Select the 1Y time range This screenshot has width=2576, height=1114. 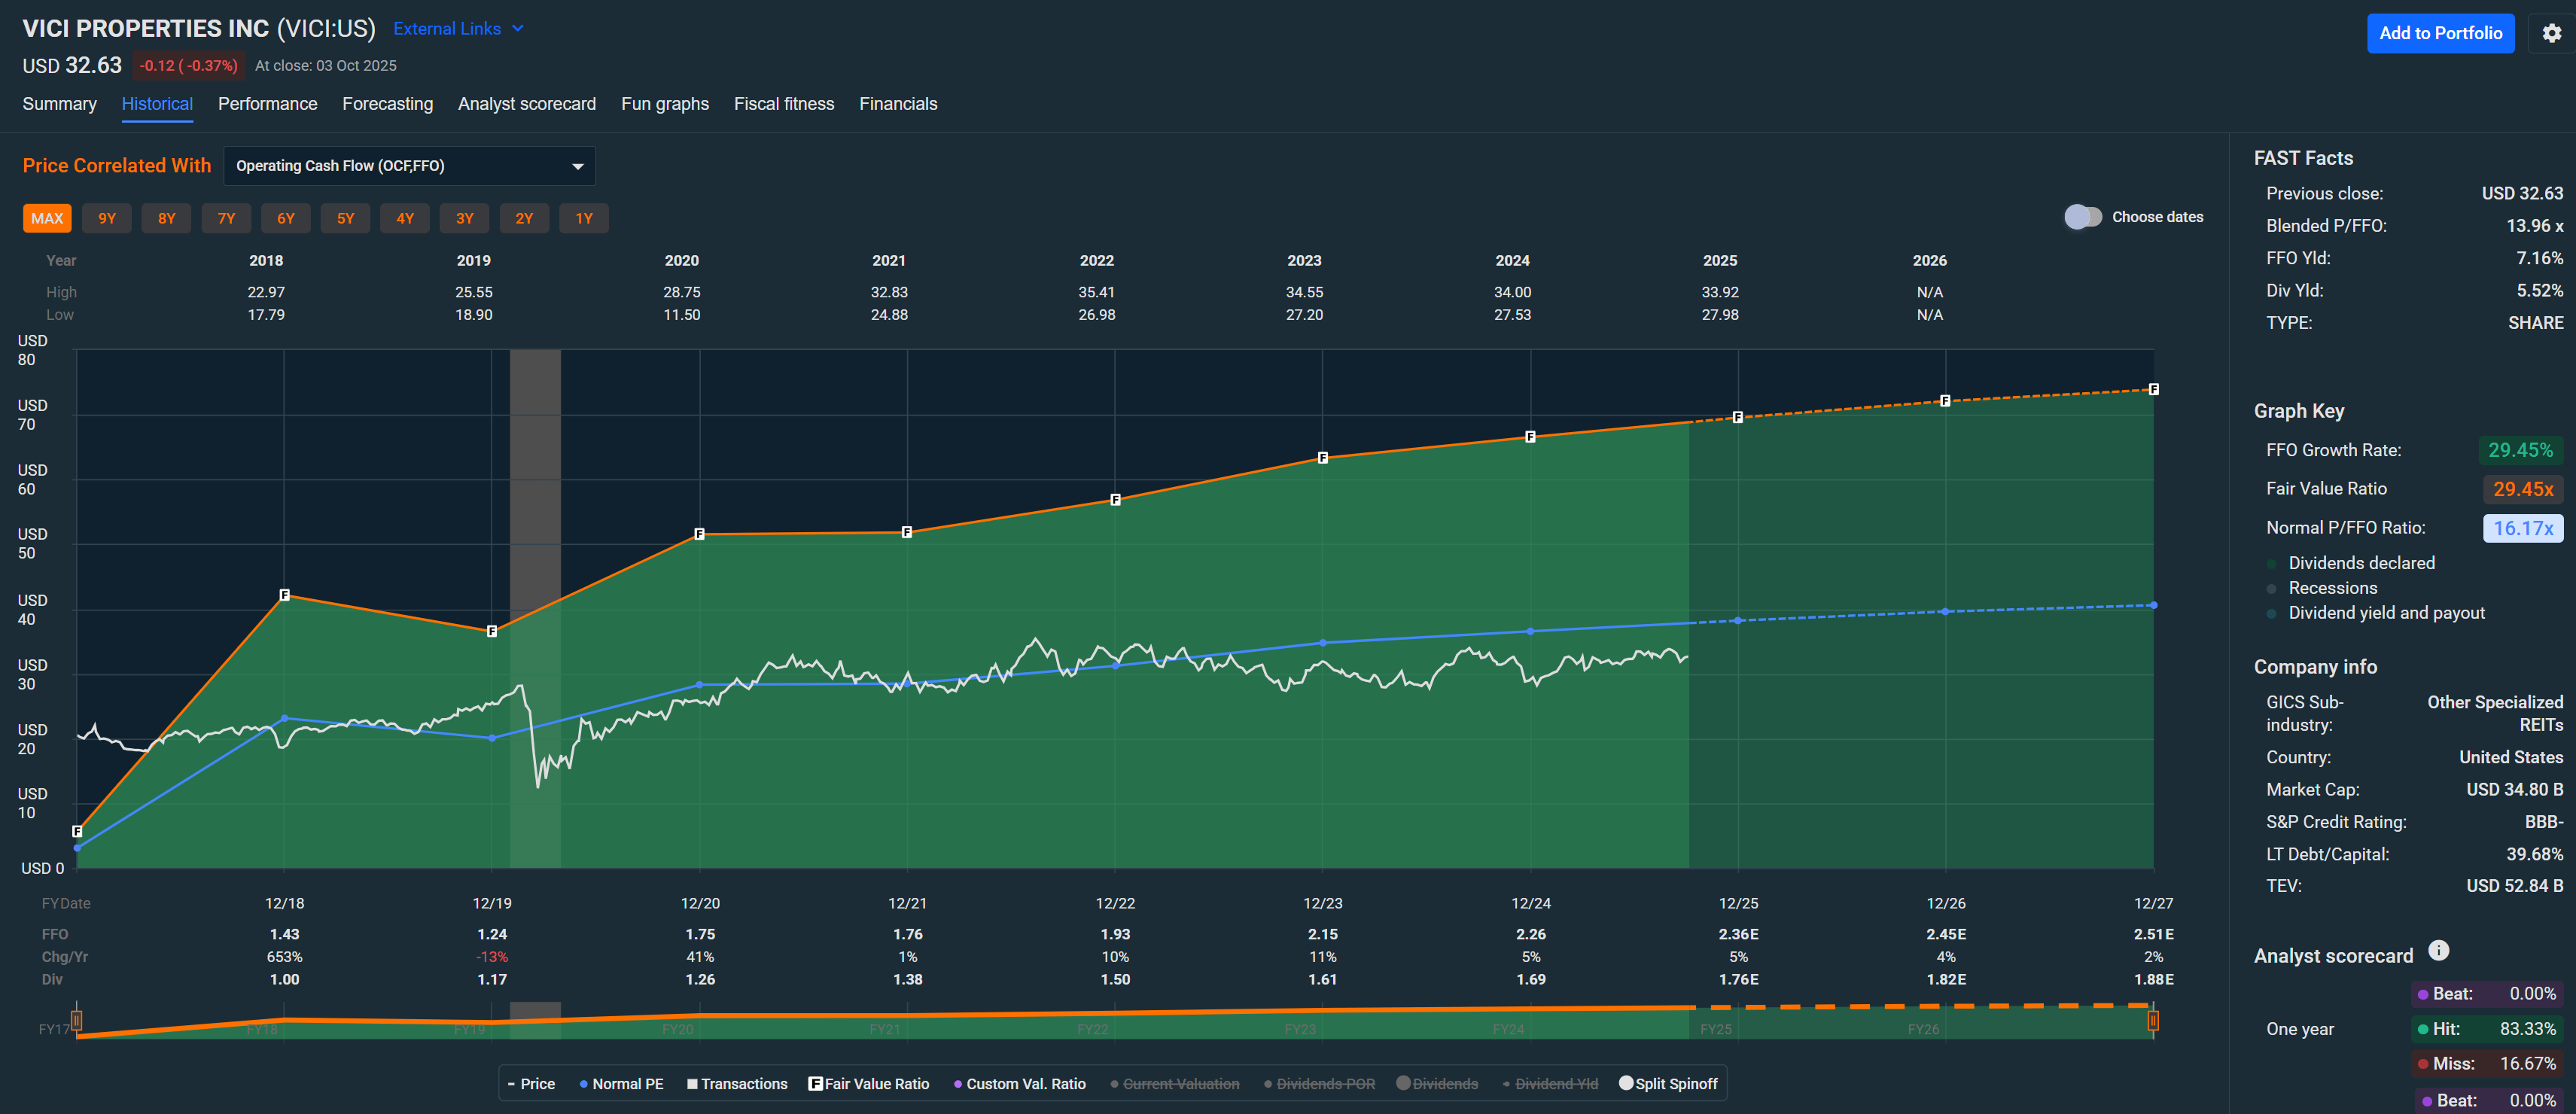click(584, 217)
